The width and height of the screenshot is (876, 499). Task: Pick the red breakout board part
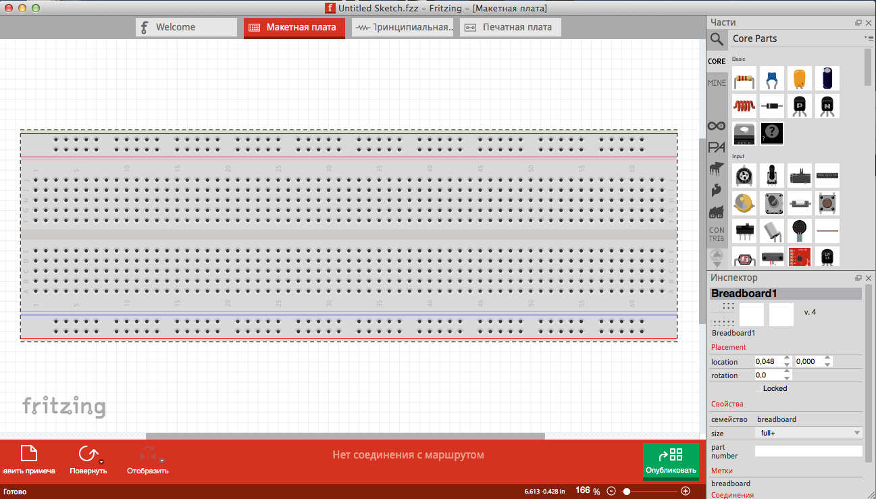coord(800,257)
